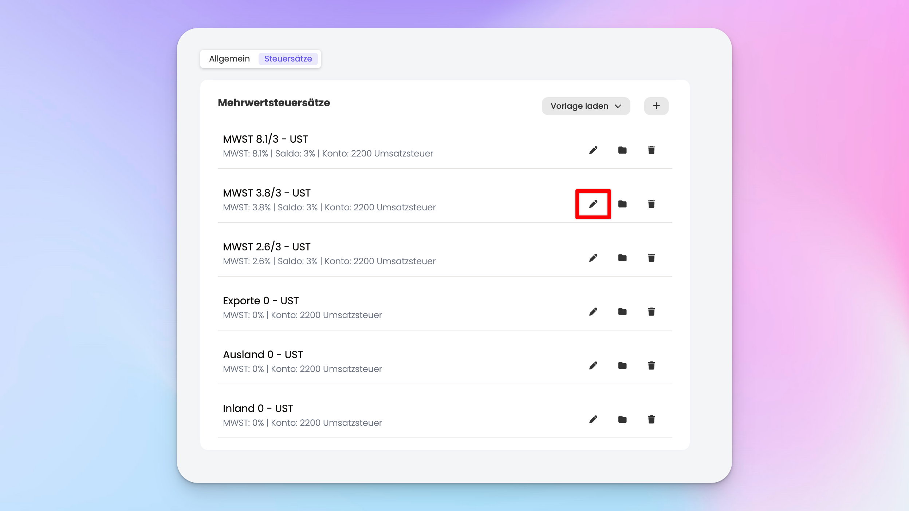Delete the MWST 3.8/3 - UST rate
909x511 pixels.
coord(651,204)
